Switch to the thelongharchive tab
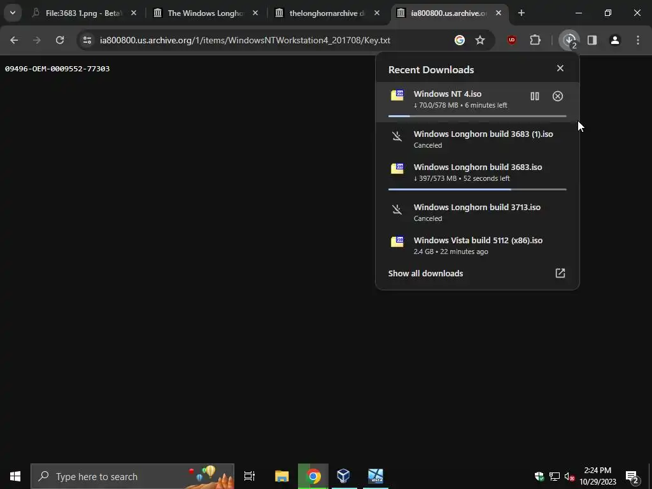 (x=327, y=13)
